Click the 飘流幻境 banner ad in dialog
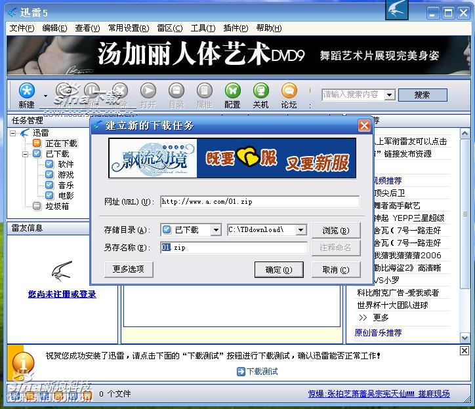The image size is (475, 409). click(x=232, y=158)
